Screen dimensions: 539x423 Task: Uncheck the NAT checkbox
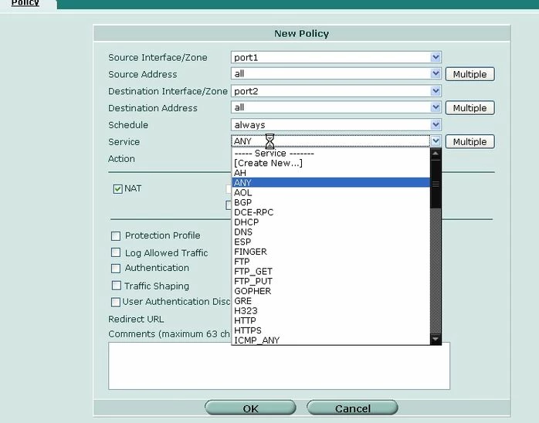(117, 188)
